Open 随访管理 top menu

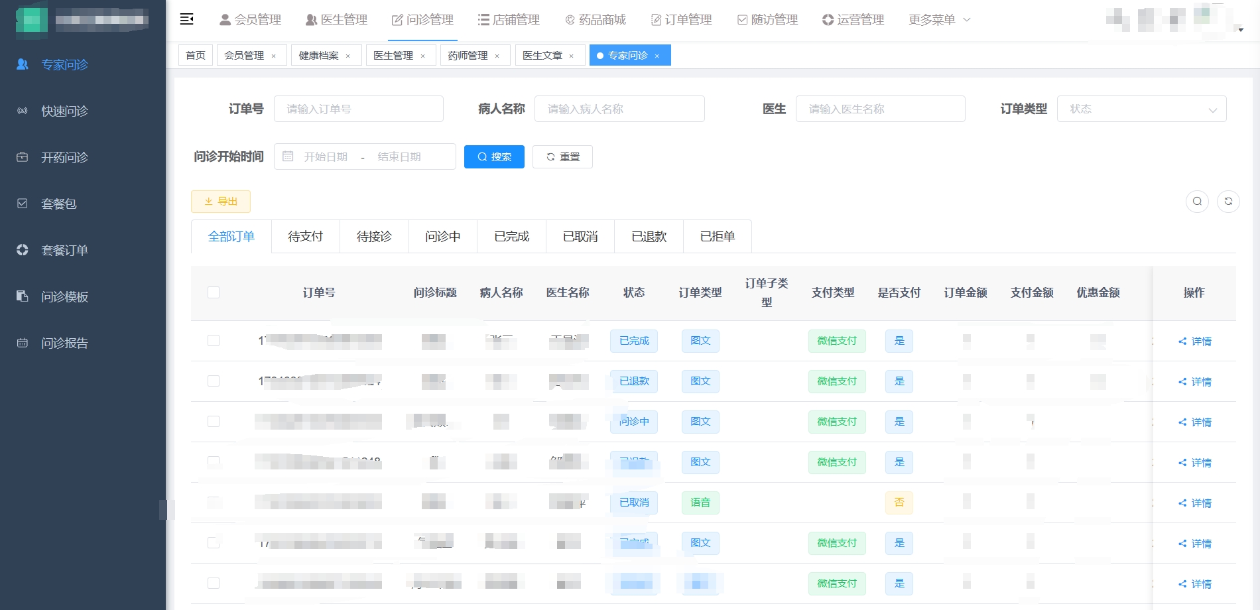tap(767, 20)
